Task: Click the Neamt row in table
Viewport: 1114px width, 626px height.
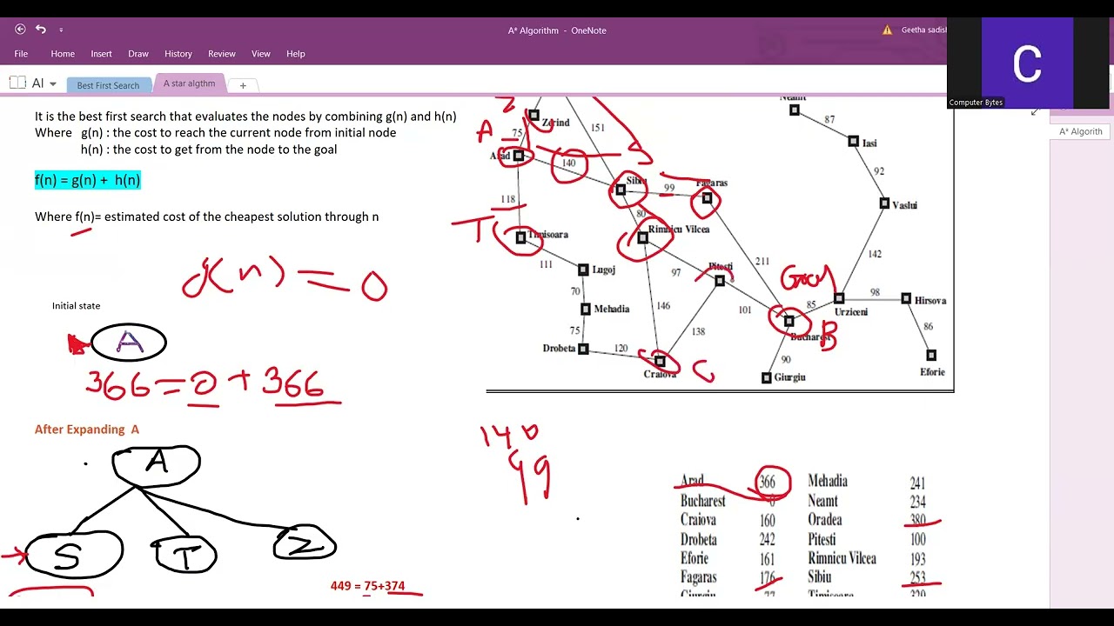Action: tap(867, 501)
